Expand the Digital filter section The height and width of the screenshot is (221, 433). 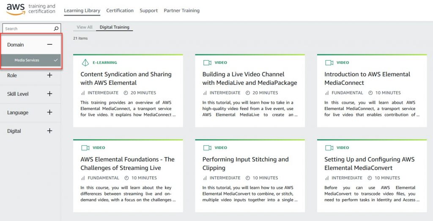pyautogui.click(x=50, y=131)
